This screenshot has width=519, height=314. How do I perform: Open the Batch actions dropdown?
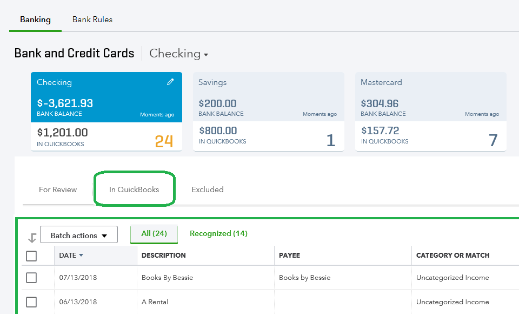click(x=79, y=235)
